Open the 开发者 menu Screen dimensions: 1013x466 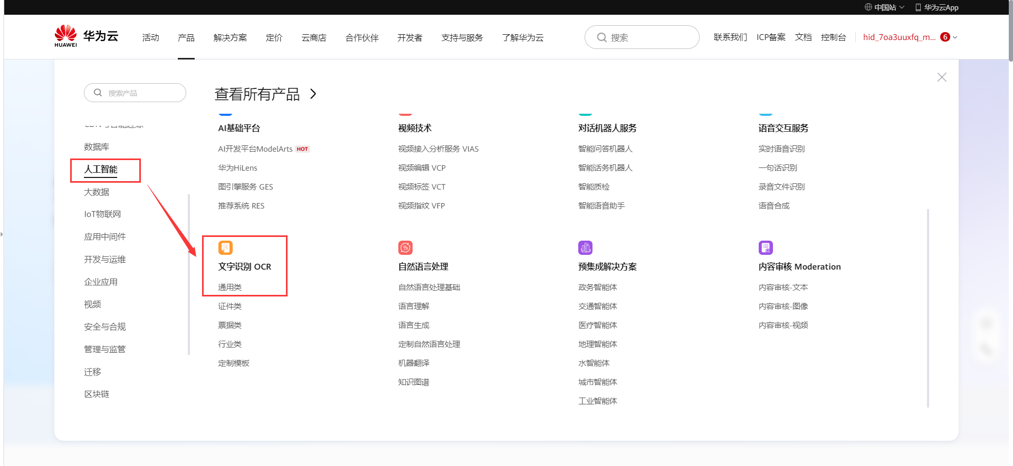(410, 37)
